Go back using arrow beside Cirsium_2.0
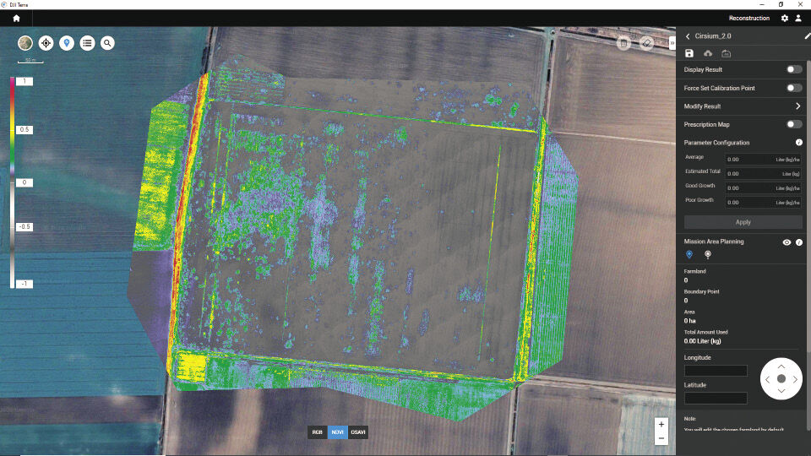The height and width of the screenshot is (456, 811). [x=688, y=36]
